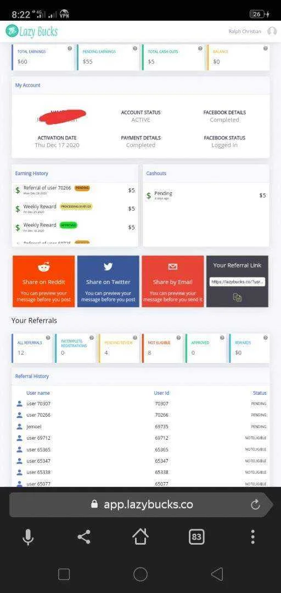Image resolution: width=281 pixels, height=593 pixels.
Task: Click Activation Date "Thu Dec 17 2020"
Action: click(x=57, y=145)
